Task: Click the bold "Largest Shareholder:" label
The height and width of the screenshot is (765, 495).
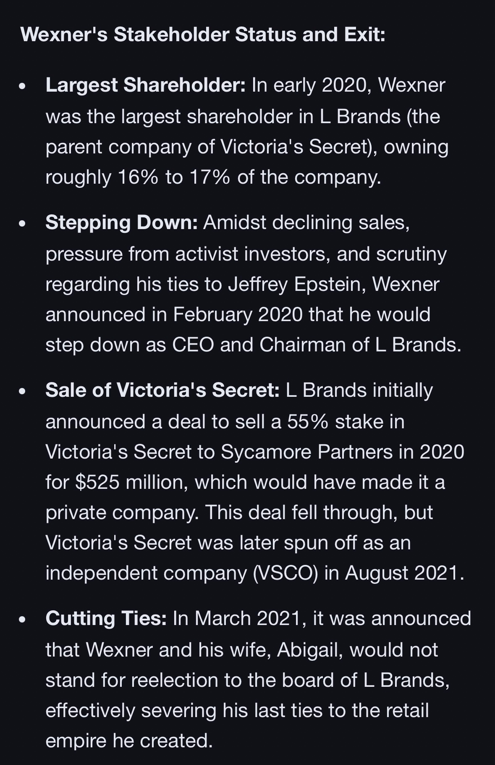Action: (x=145, y=85)
